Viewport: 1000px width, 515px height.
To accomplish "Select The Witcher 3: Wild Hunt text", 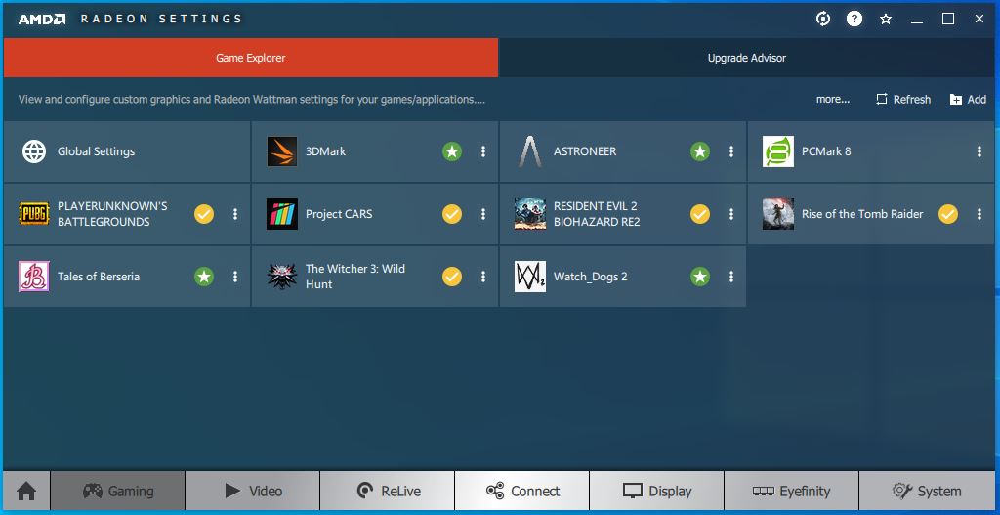I will 355,277.
